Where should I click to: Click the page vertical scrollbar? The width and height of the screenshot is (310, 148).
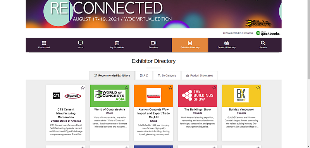pos(308,39)
